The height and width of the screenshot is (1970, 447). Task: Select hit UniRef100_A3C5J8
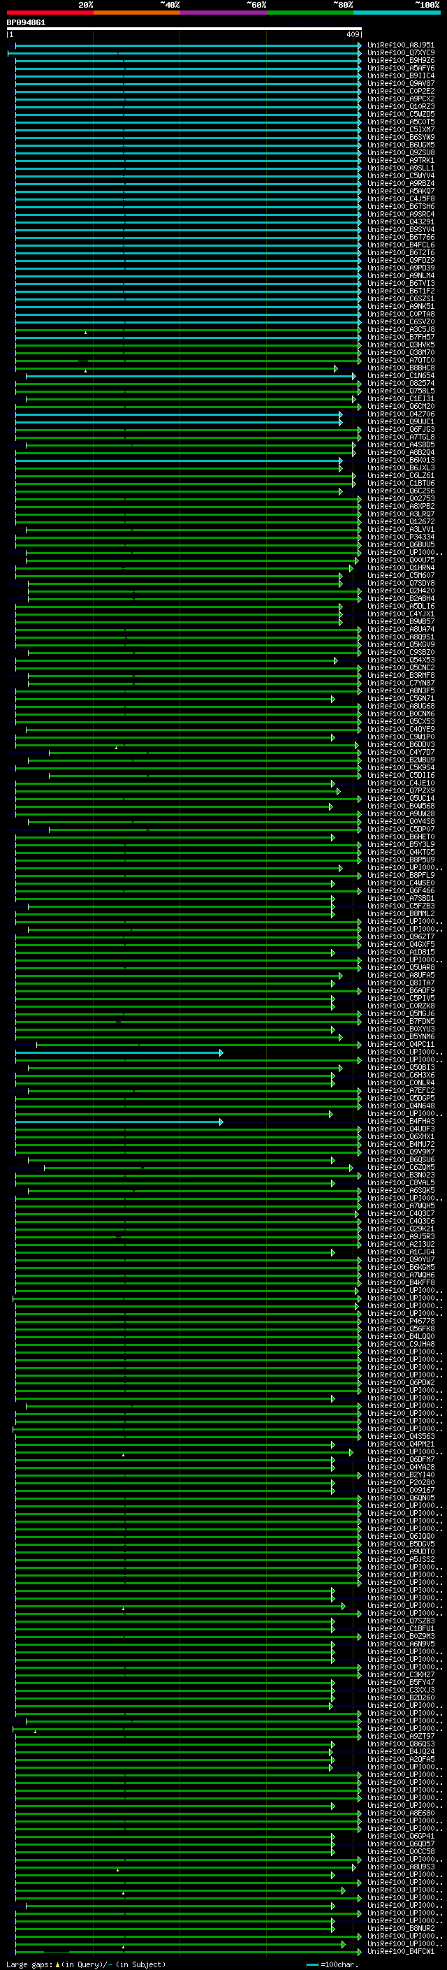click(x=401, y=330)
